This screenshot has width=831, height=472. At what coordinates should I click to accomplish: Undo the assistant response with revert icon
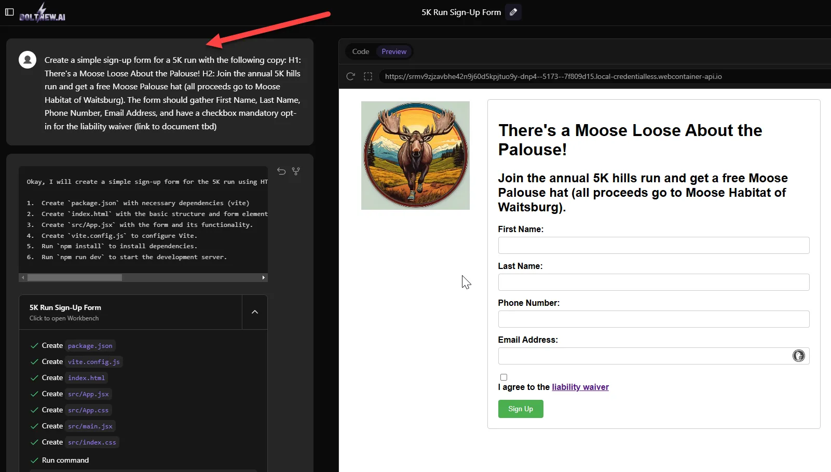tap(281, 171)
